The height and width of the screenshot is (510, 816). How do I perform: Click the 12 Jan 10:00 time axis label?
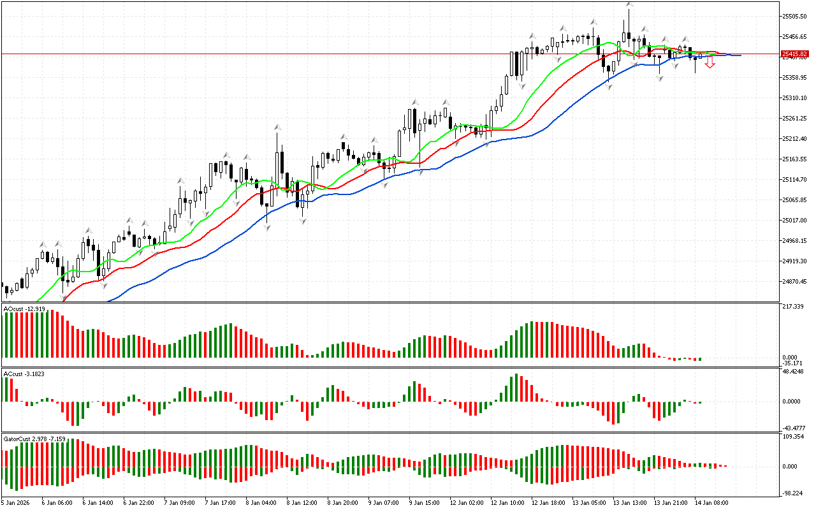(x=508, y=502)
